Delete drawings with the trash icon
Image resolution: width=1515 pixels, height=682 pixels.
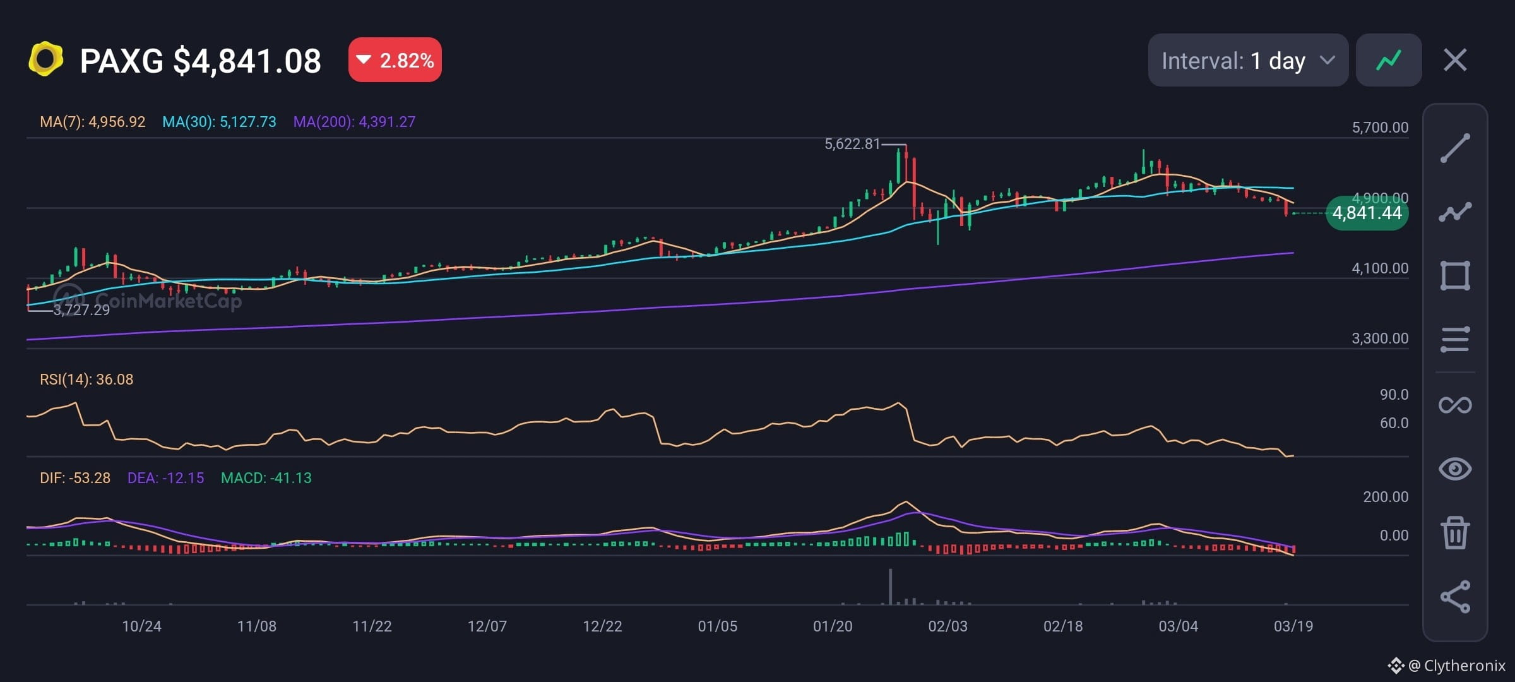click(x=1455, y=532)
